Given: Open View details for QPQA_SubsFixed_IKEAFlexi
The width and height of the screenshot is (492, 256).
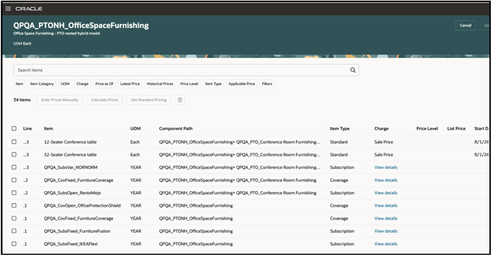Looking at the screenshot, I should (386, 244).
